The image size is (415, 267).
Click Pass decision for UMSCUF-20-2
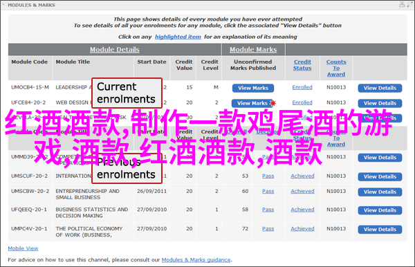pyautogui.click(x=268, y=176)
